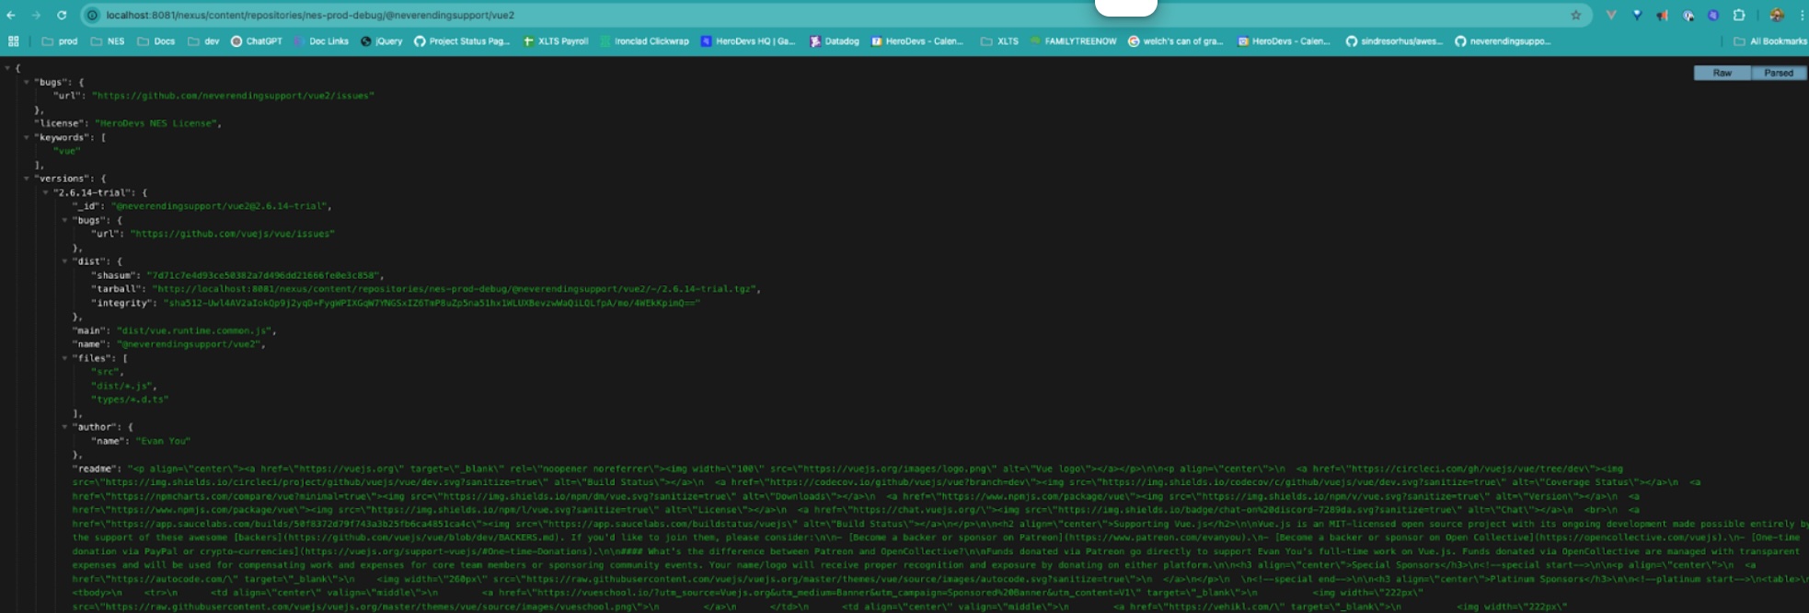Image resolution: width=1809 pixels, height=613 pixels.
Task: Click the user profile avatar
Action: 1776,15
